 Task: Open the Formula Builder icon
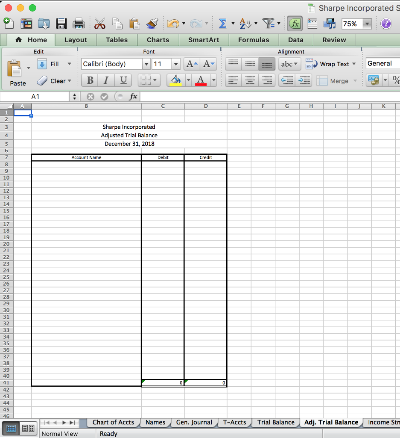point(294,24)
